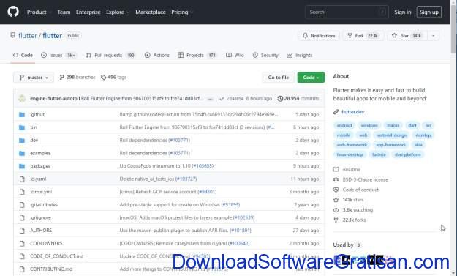The width and height of the screenshot is (457, 276).
Task: Click the .ci.yaml file icon
Action: coord(22,179)
